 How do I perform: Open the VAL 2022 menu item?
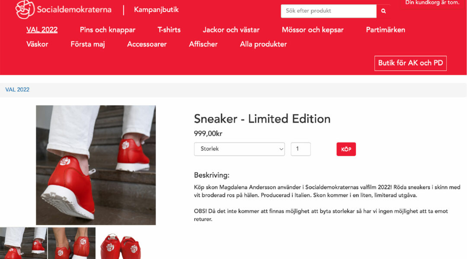click(x=42, y=30)
